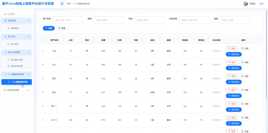Open 详情 for 郑十一

245,104
